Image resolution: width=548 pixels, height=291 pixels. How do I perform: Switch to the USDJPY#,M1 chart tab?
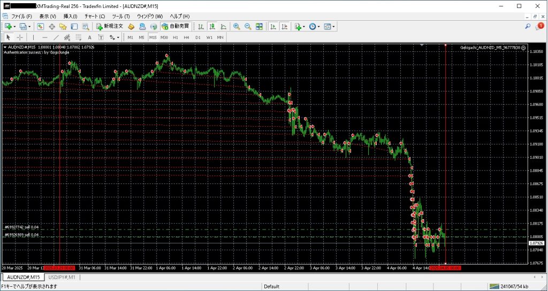(x=60, y=277)
